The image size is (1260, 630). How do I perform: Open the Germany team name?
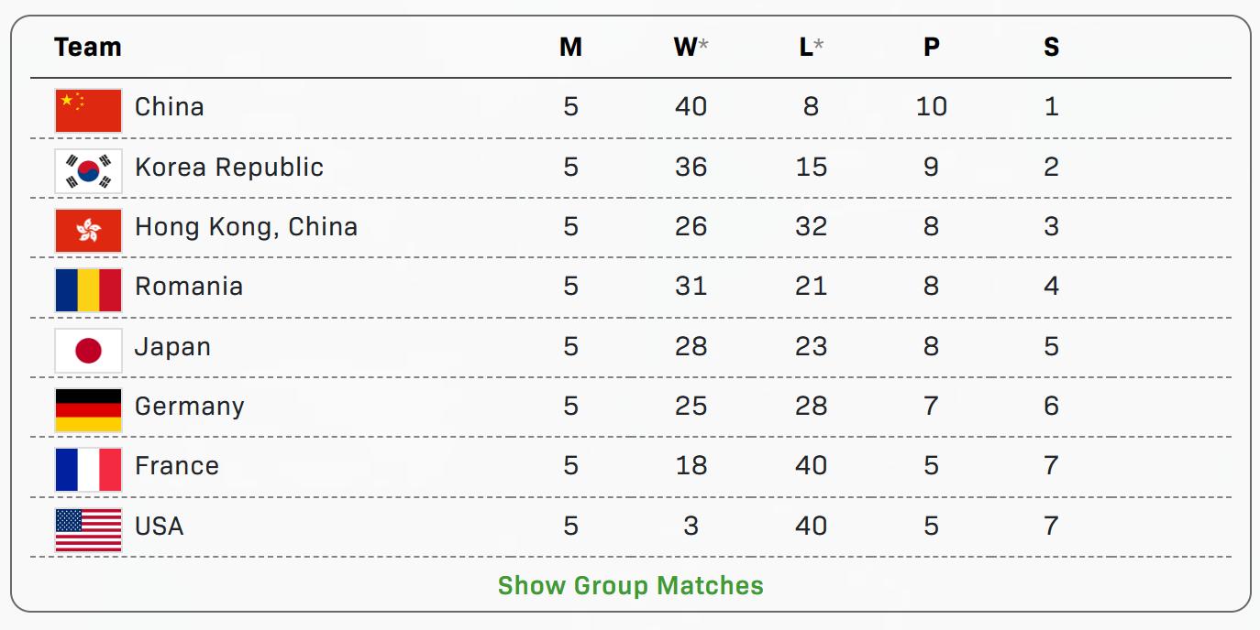(x=189, y=407)
